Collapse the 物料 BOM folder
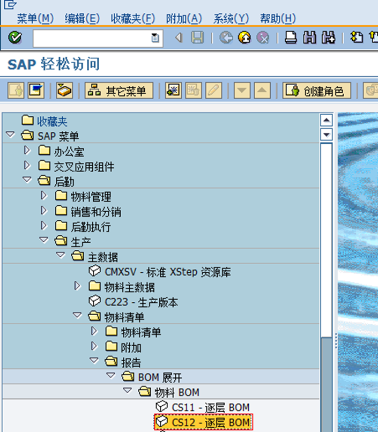This screenshot has width=378, height=432. tap(128, 391)
